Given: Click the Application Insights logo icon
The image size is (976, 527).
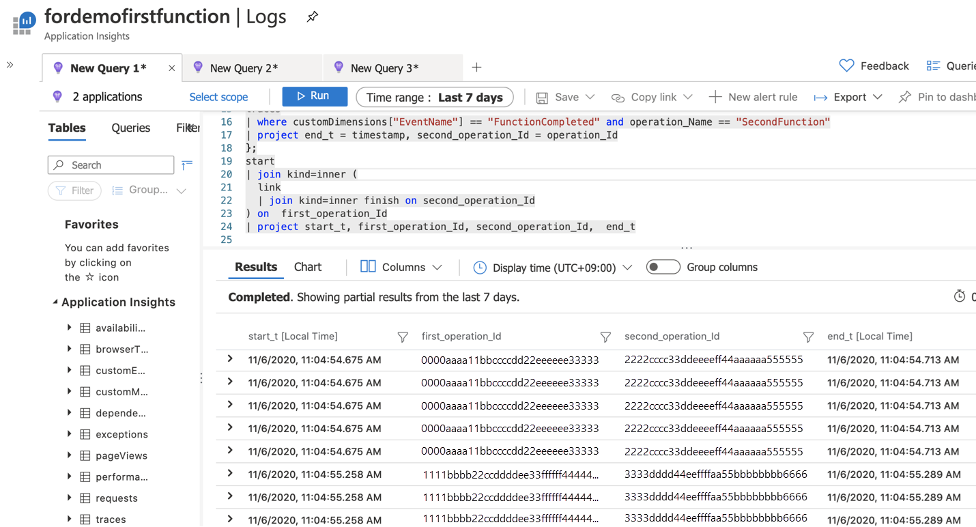Looking at the screenshot, I should click(25, 23).
